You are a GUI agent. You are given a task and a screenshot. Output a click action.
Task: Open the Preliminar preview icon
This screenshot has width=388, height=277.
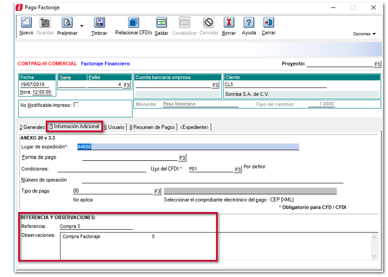point(67,23)
